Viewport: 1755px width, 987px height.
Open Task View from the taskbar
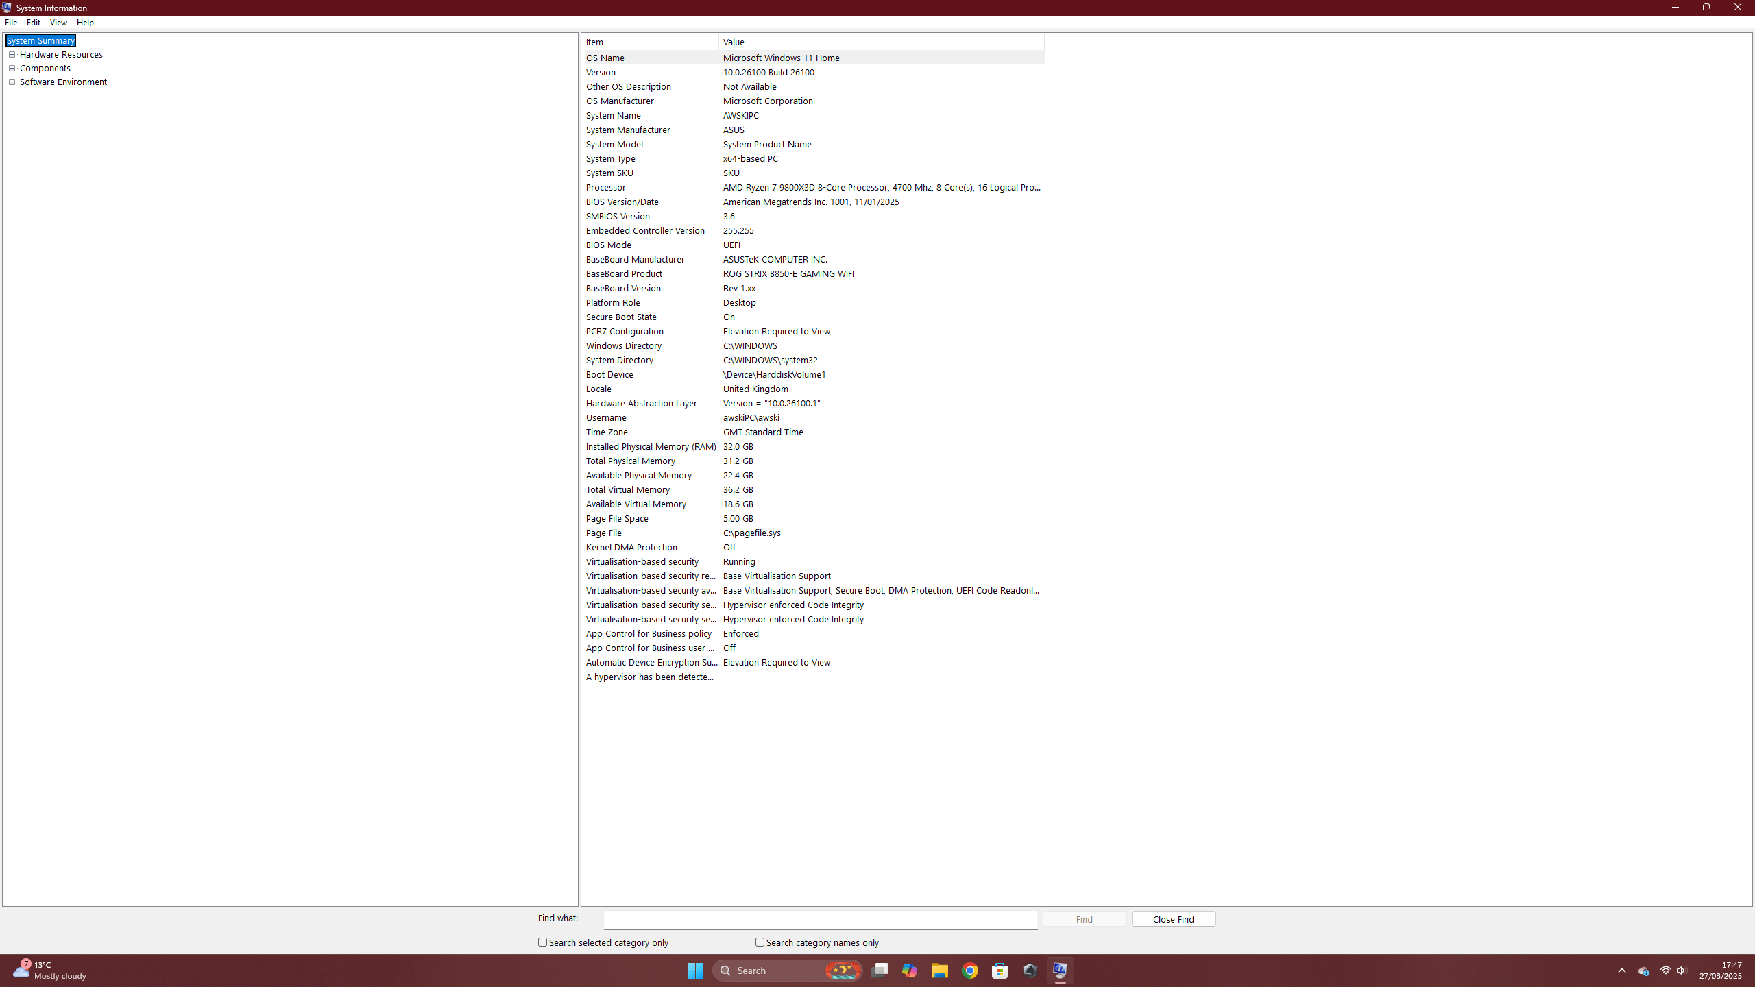(880, 971)
